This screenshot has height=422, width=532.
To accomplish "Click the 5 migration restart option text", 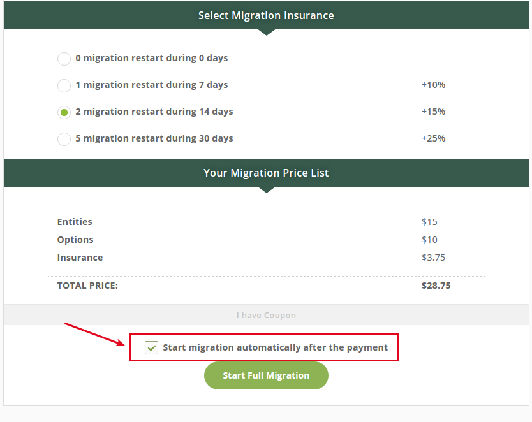I will click(154, 138).
